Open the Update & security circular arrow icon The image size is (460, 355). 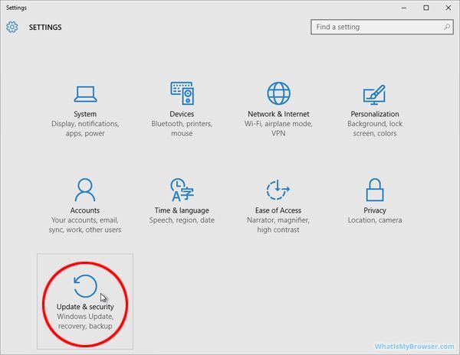(85, 286)
